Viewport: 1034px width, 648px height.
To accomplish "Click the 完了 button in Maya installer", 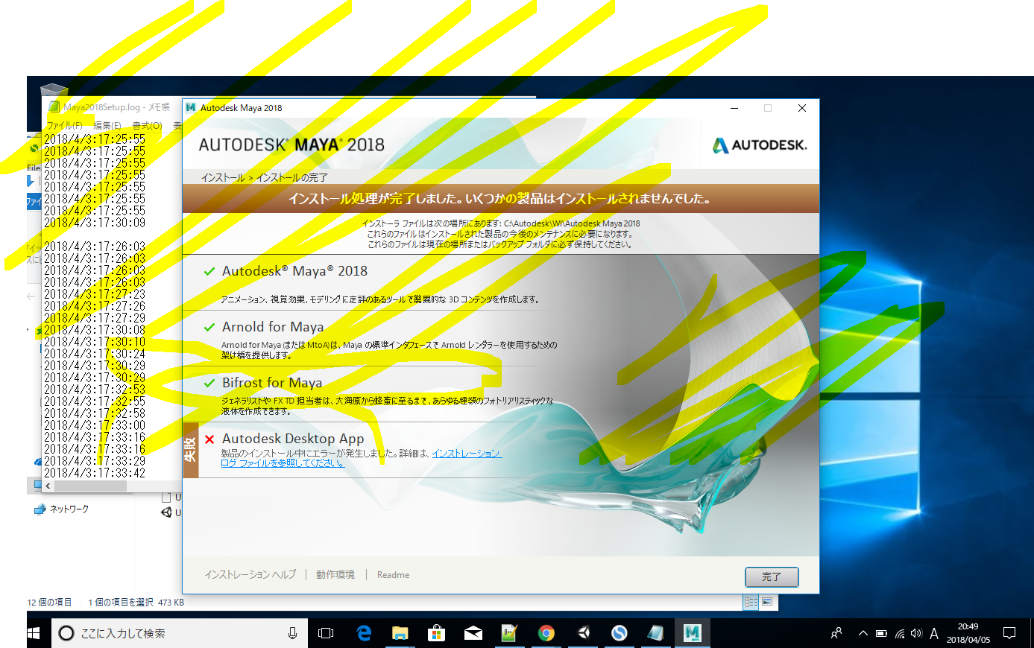I will 772,576.
